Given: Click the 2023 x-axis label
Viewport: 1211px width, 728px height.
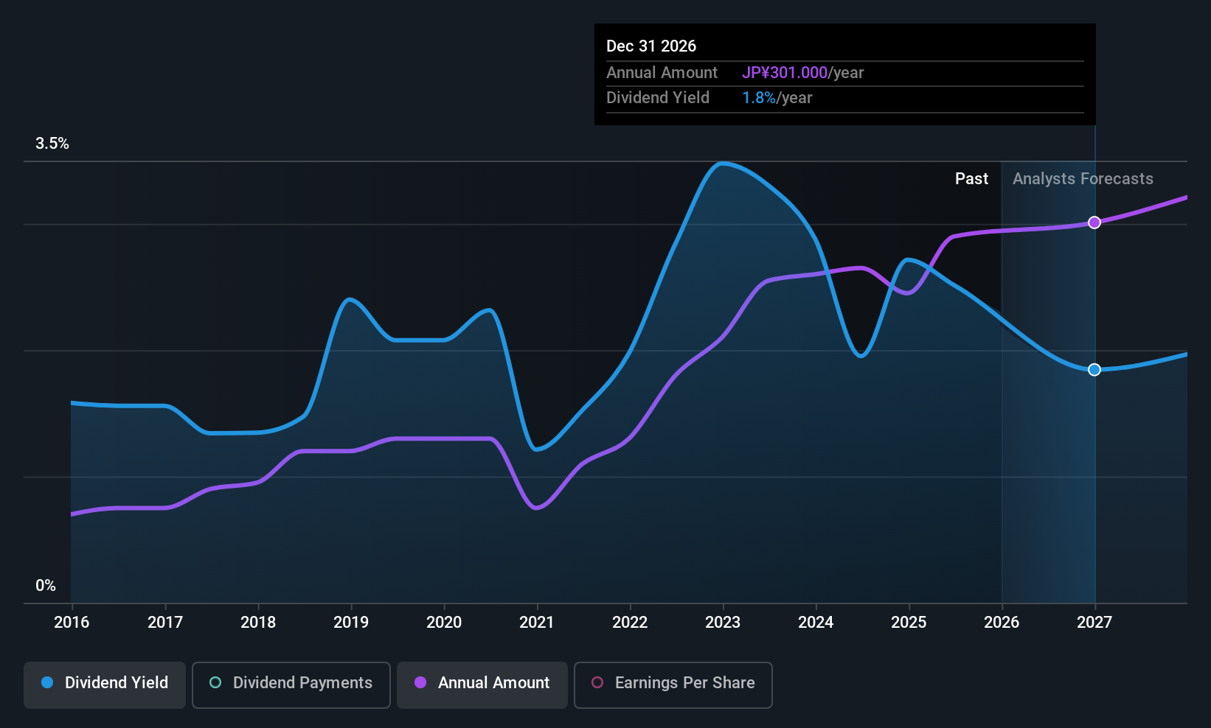Looking at the screenshot, I should click(x=723, y=623).
